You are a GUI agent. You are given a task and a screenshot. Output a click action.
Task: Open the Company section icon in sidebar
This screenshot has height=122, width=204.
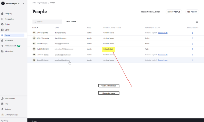click(x=2, y=14)
